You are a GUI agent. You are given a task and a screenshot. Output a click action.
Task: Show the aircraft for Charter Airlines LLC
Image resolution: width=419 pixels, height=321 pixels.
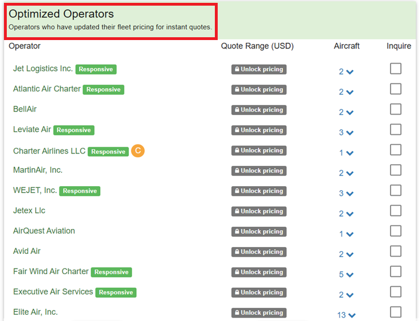[x=346, y=153]
